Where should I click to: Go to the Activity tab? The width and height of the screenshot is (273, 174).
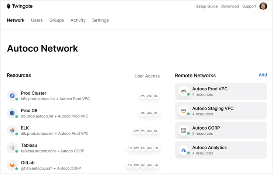[78, 20]
